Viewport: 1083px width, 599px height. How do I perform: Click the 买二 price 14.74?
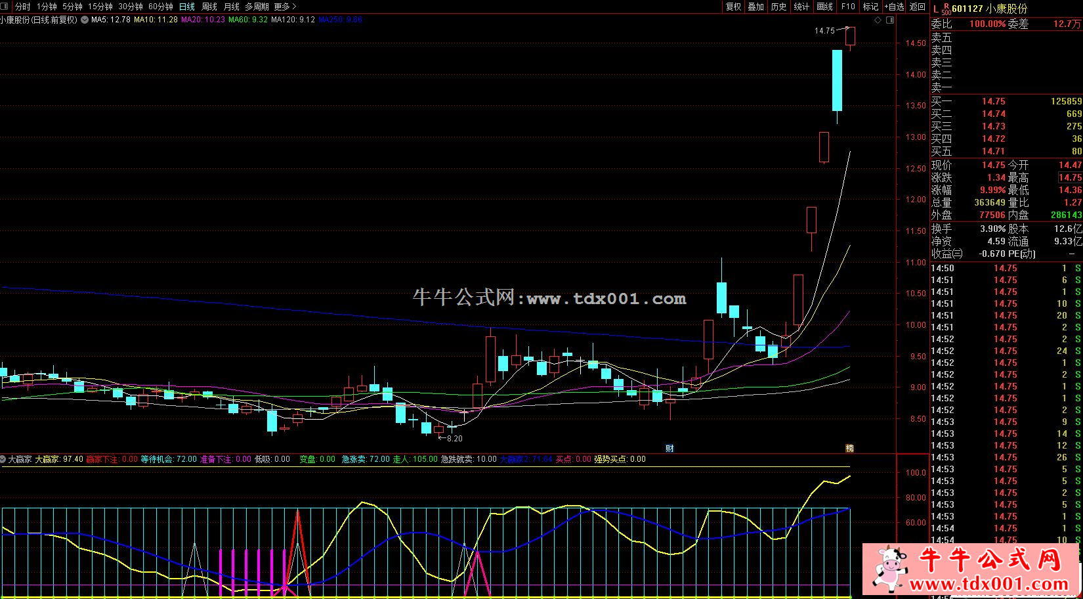pos(993,114)
